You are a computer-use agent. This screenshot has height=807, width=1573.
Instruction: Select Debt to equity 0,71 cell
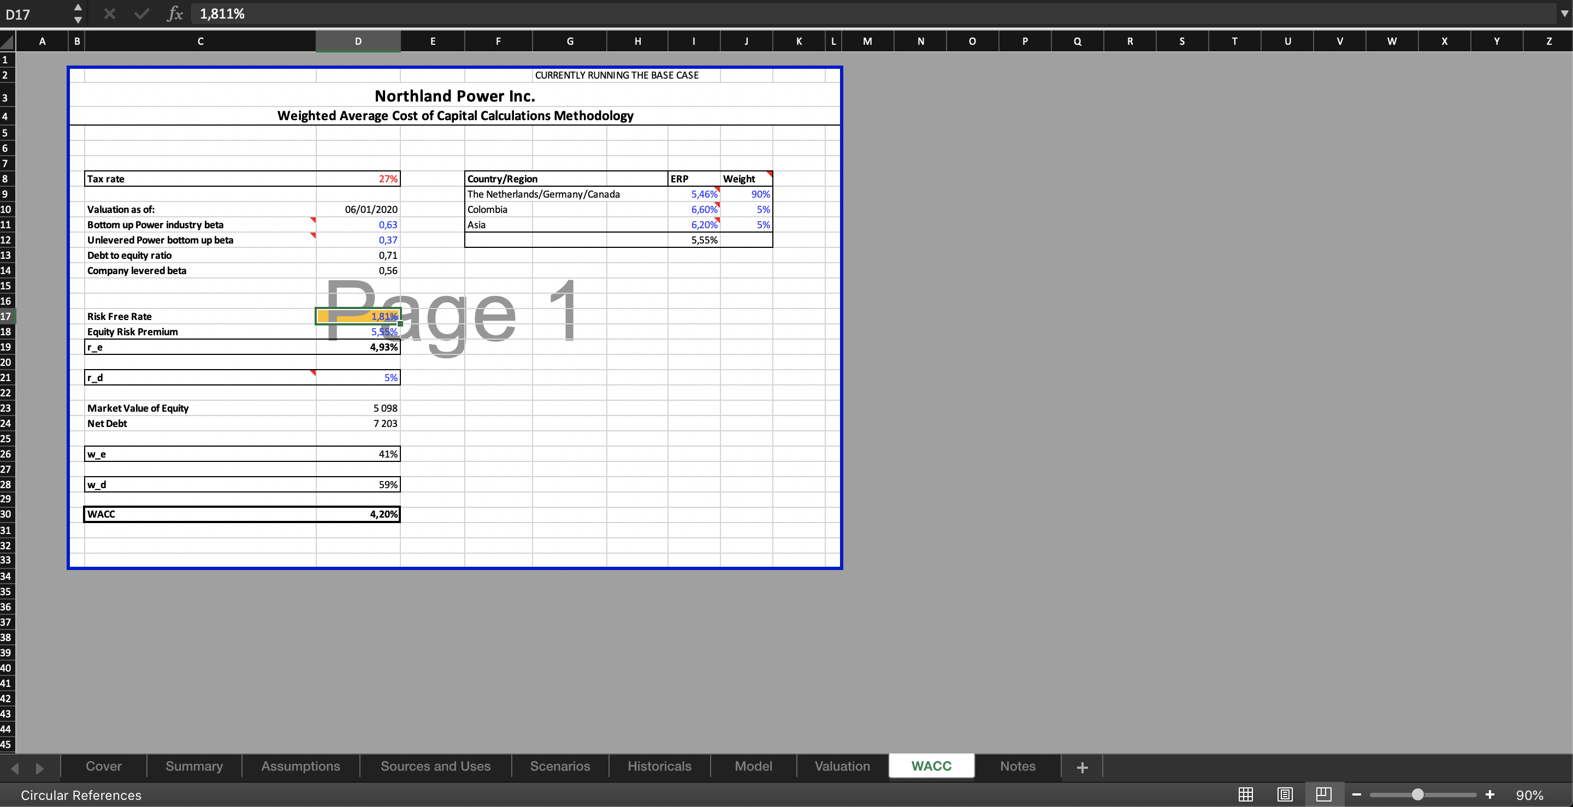coord(358,255)
